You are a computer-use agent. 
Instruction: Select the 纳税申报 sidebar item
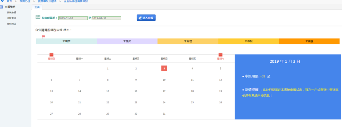[11, 12]
